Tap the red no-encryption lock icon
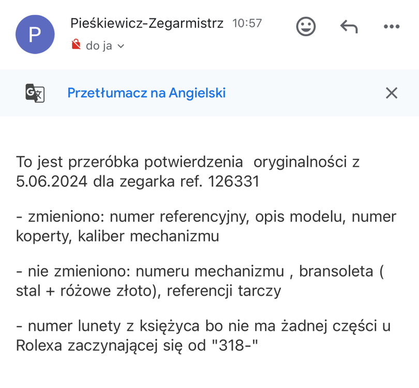 pos(76,46)
